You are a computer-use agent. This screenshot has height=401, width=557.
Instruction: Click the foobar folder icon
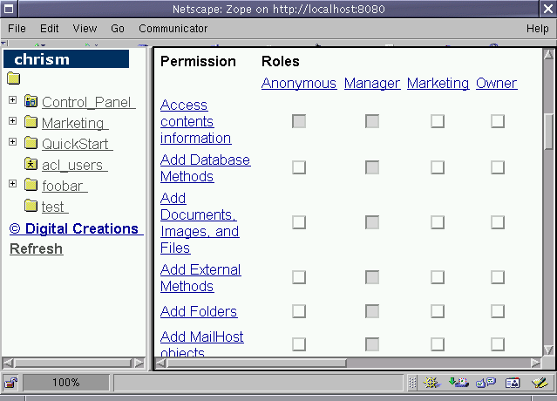click(x=31, y=185)
